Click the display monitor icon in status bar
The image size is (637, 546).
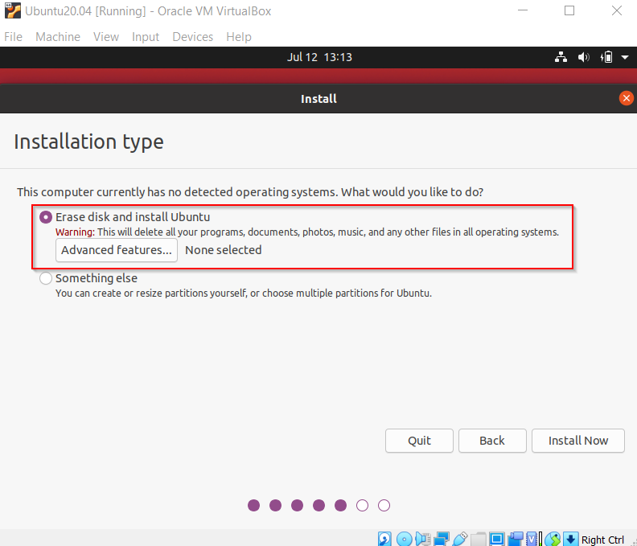pyautogui.click(x=497, y=539)
